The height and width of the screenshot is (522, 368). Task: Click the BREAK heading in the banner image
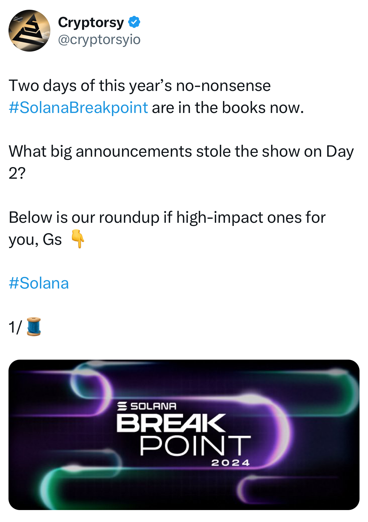(171, 423)
